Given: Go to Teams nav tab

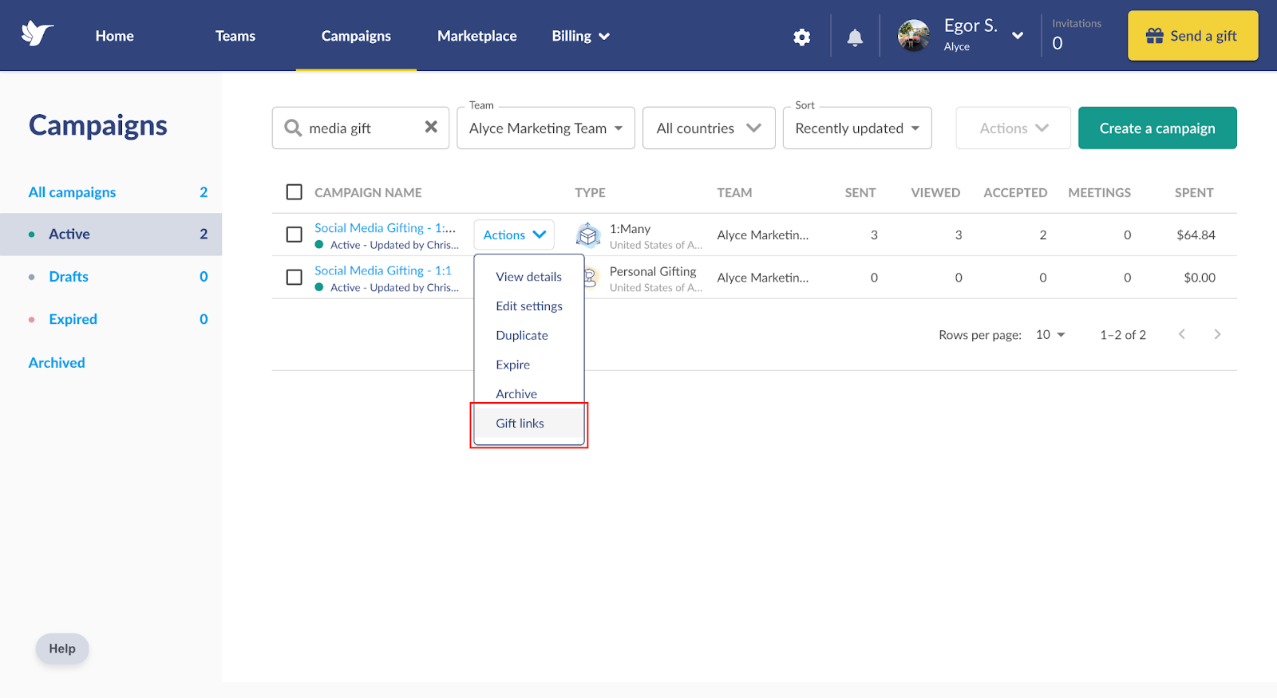Looking at the screenshot, I should pos(235,36).
